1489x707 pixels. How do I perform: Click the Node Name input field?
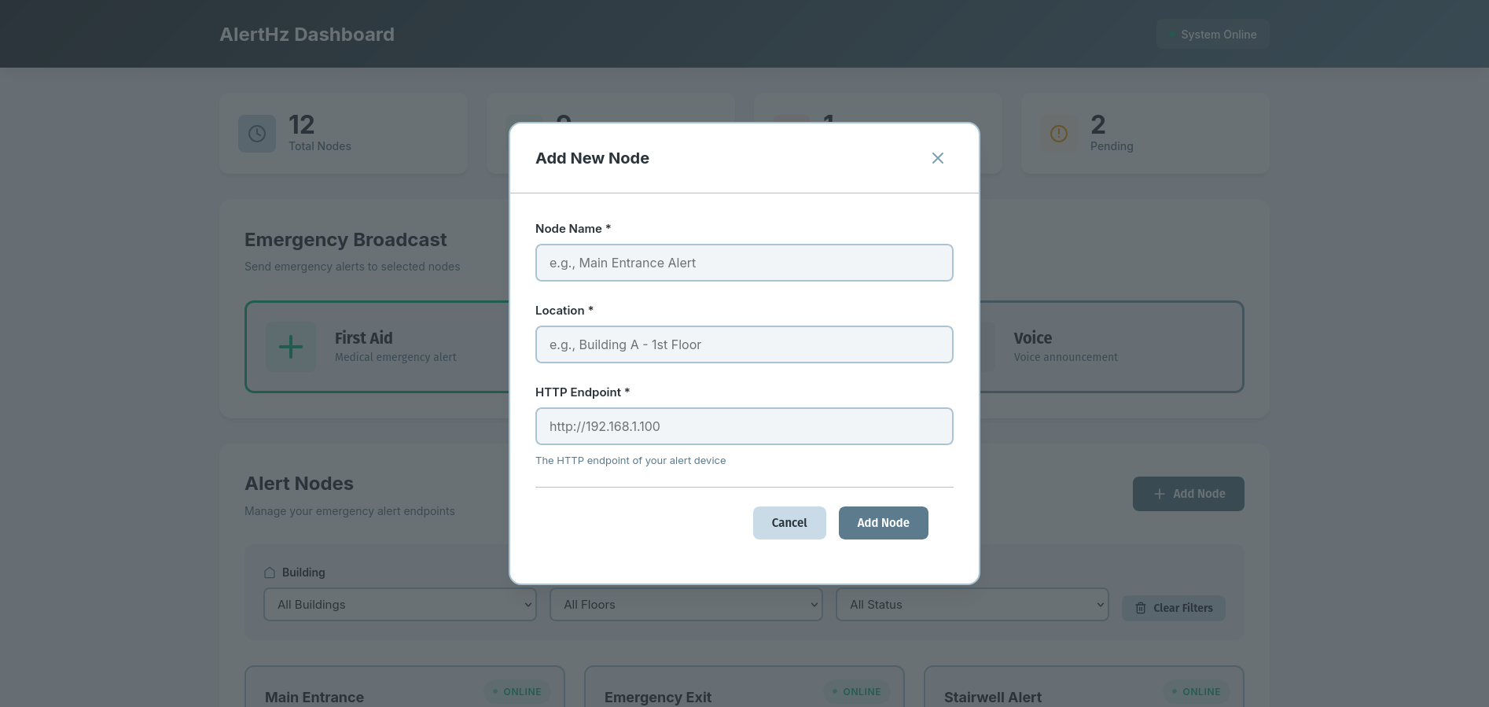click(744, 263)
